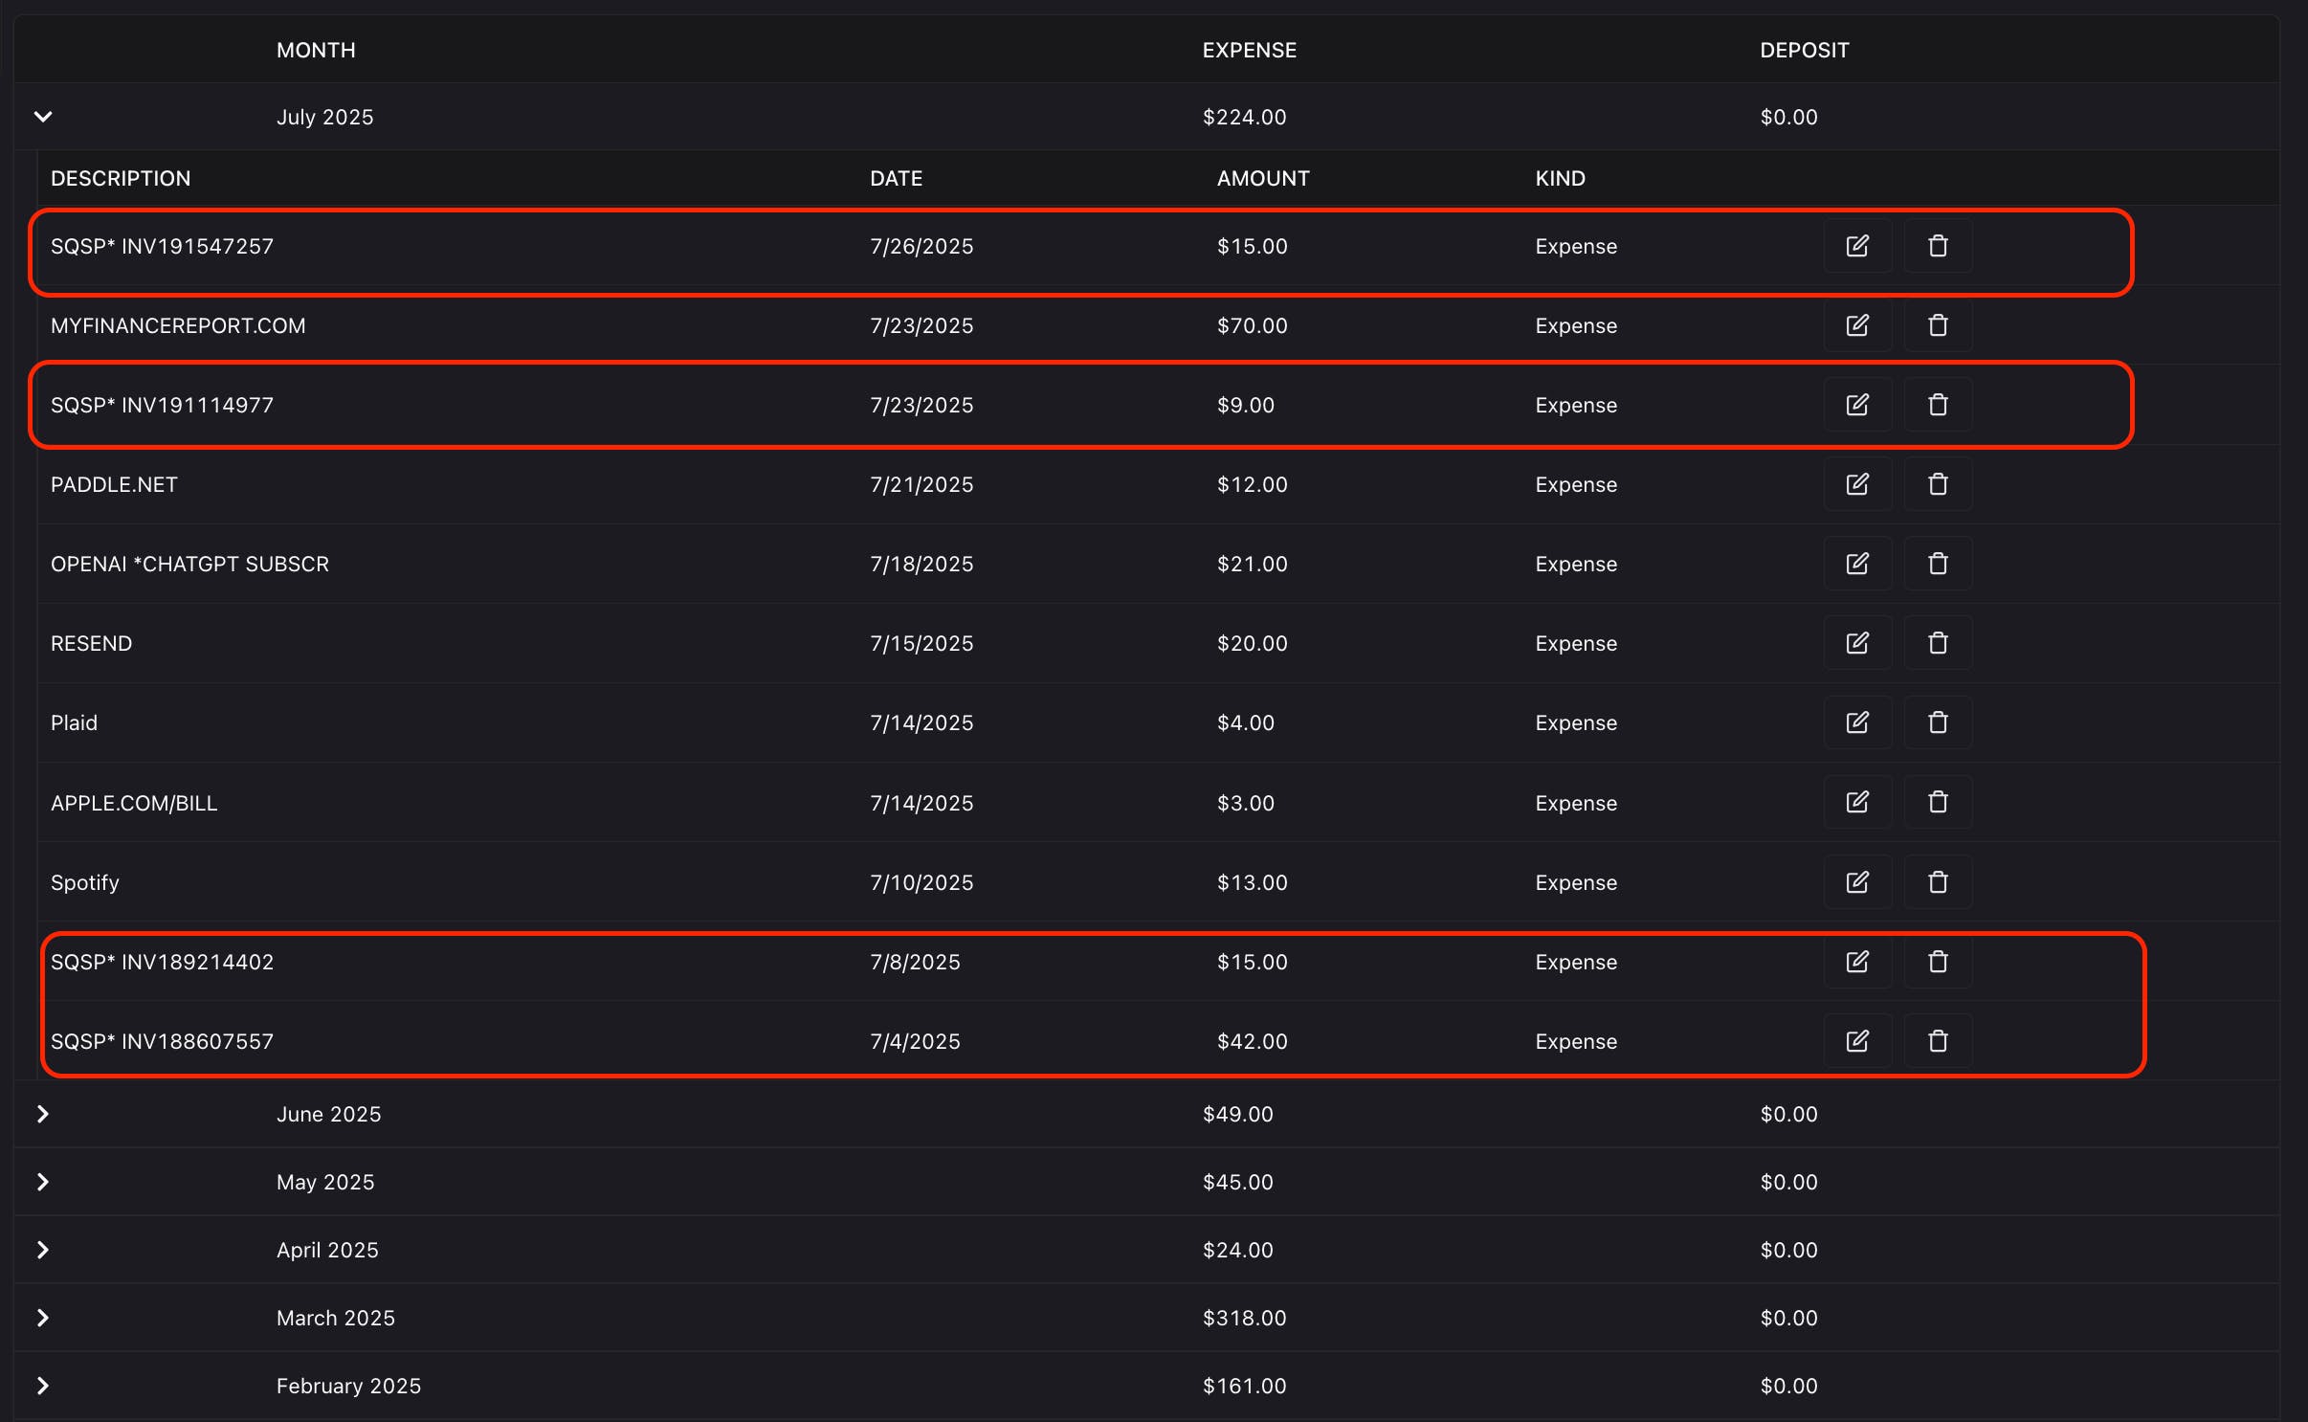Expand the May 2025 month row
This screenshot has height=1422, width=2308.
pos(43,1182)
